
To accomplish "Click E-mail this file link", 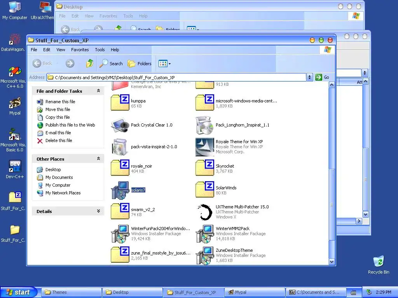I will pyautogui.click(x=58, y=133).
